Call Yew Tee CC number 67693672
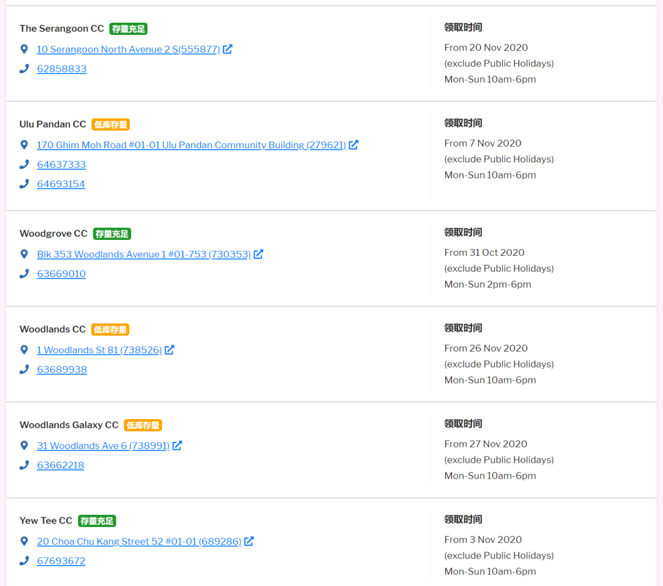 [61, 561]
